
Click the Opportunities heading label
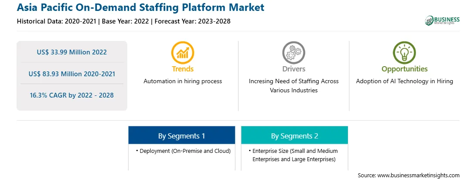[405, 69]
